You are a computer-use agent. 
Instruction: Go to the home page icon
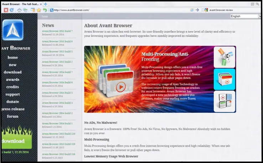tap(19, 10)
